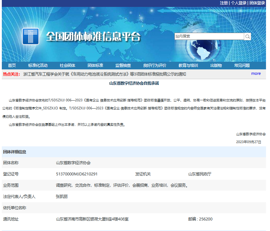Click the address 山东省济南市高新区银荷大厦B座4楼408室

click(92, 219)
